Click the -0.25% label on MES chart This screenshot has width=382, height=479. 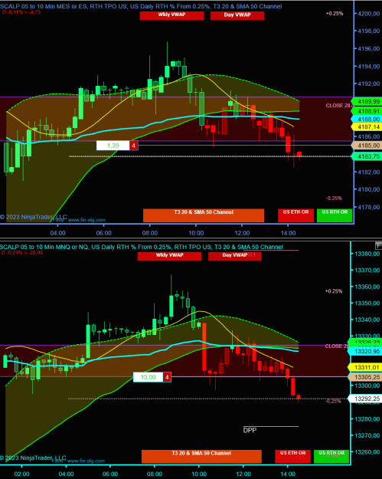pyautogui.click(x=334, y=198)
